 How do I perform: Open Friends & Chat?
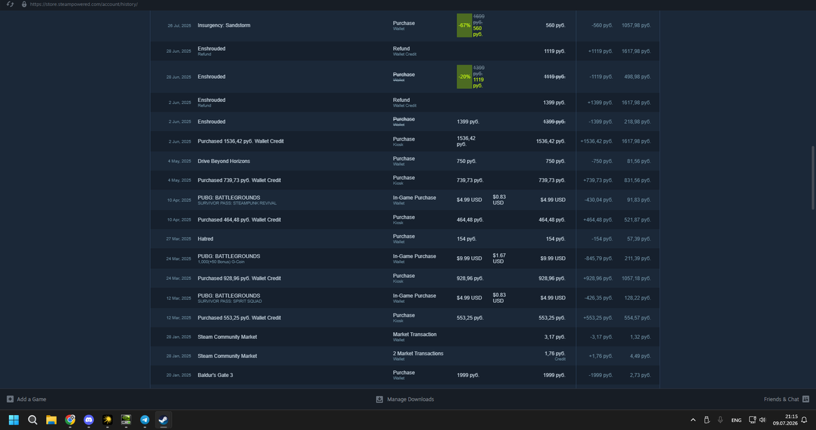pos(781,399)
